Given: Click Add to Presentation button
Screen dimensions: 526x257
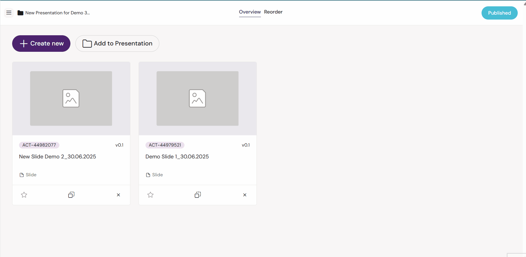Looking at the screenshot, I should coord(117,44).
